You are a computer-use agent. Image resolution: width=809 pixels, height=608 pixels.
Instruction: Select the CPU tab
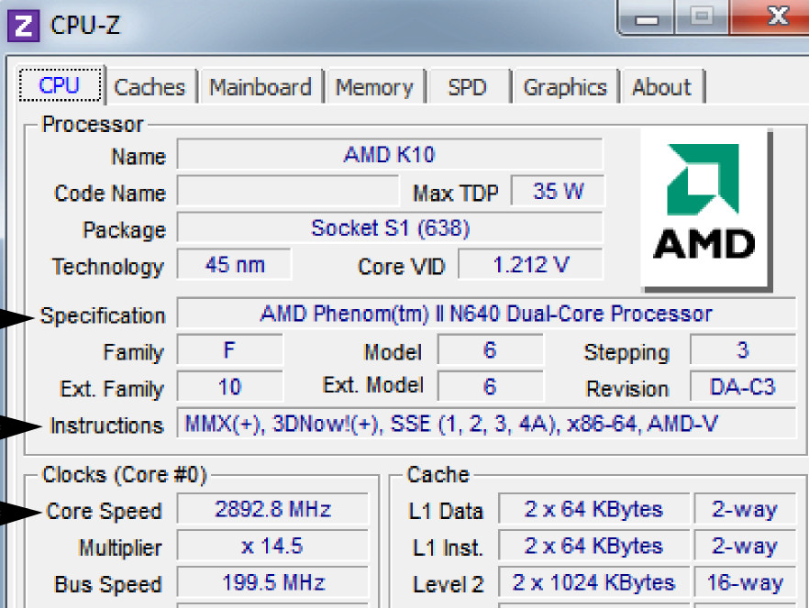tap(60, 86)
